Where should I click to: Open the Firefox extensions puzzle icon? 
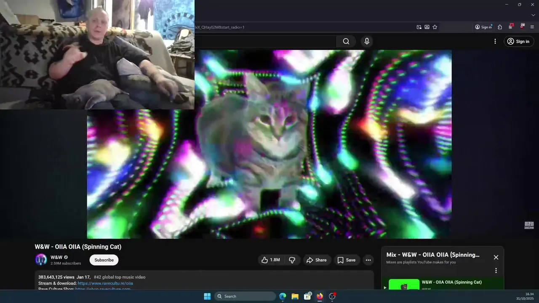[500, 27]
